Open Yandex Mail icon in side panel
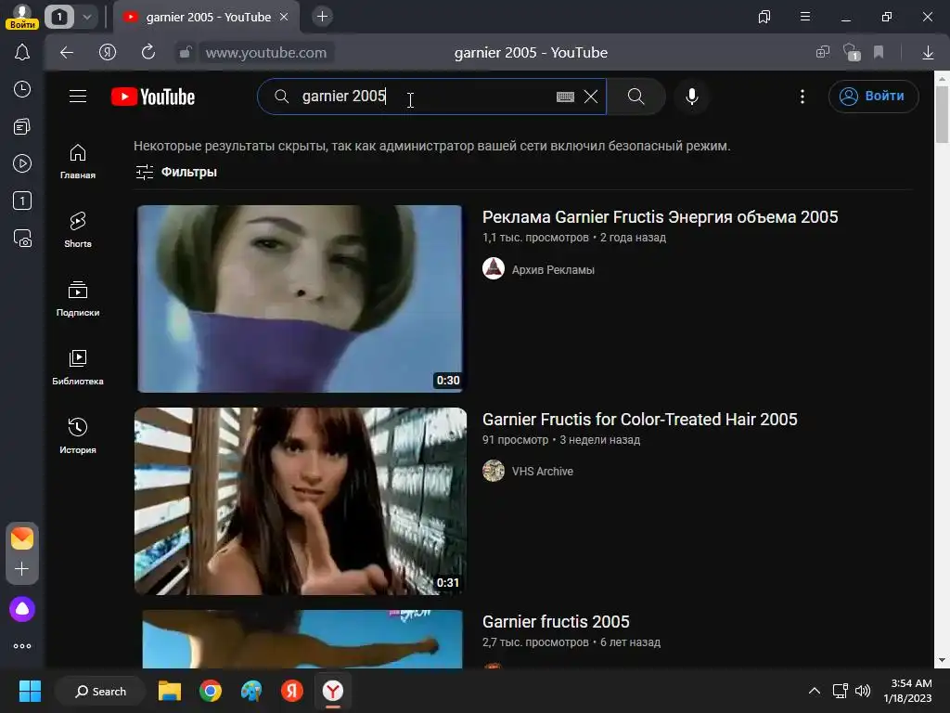The height and width of the screenshot is (713, 950). 22,538
